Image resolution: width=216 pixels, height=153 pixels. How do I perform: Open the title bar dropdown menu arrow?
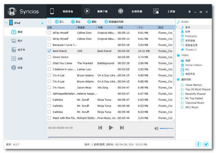click(x=189, y=11)
